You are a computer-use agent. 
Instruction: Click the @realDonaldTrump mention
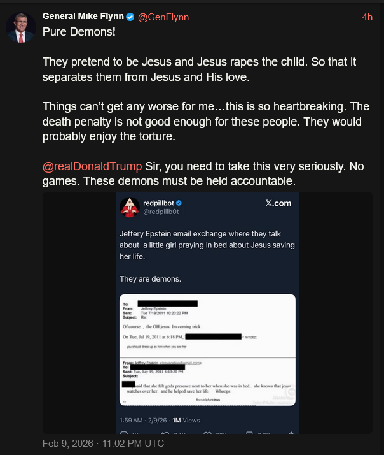tap(92, 166)
